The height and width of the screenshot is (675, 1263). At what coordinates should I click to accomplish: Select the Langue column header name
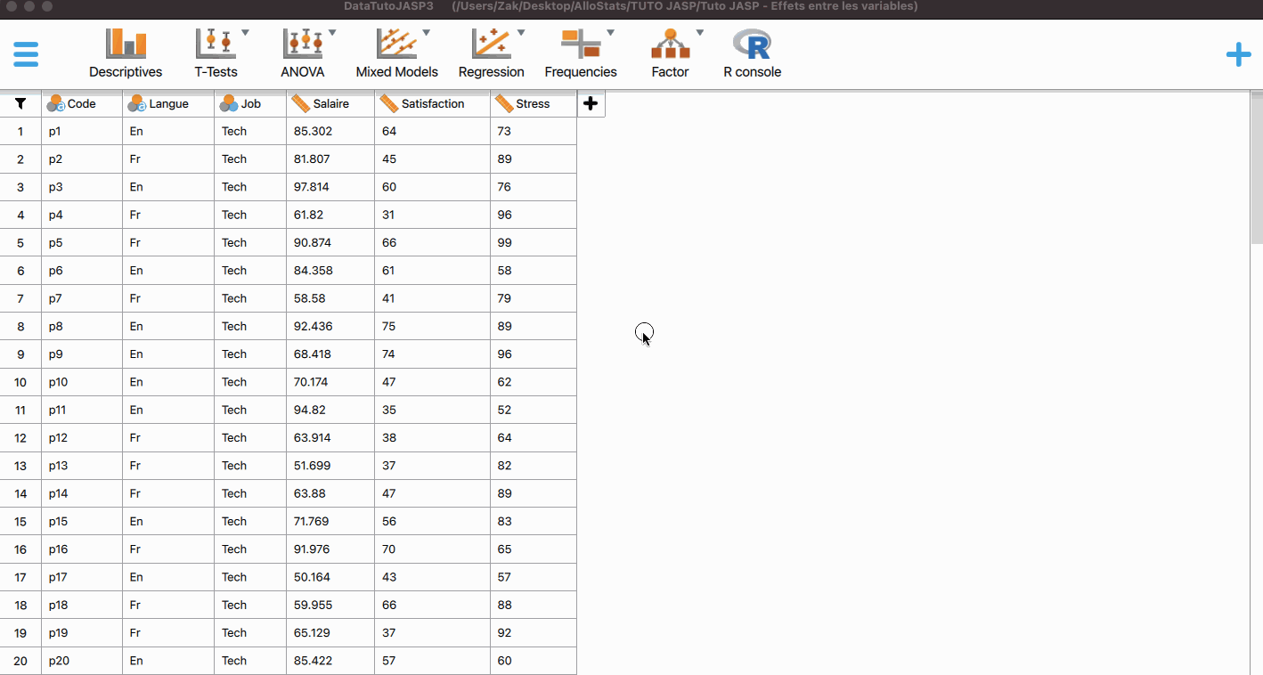pos(169,104)
